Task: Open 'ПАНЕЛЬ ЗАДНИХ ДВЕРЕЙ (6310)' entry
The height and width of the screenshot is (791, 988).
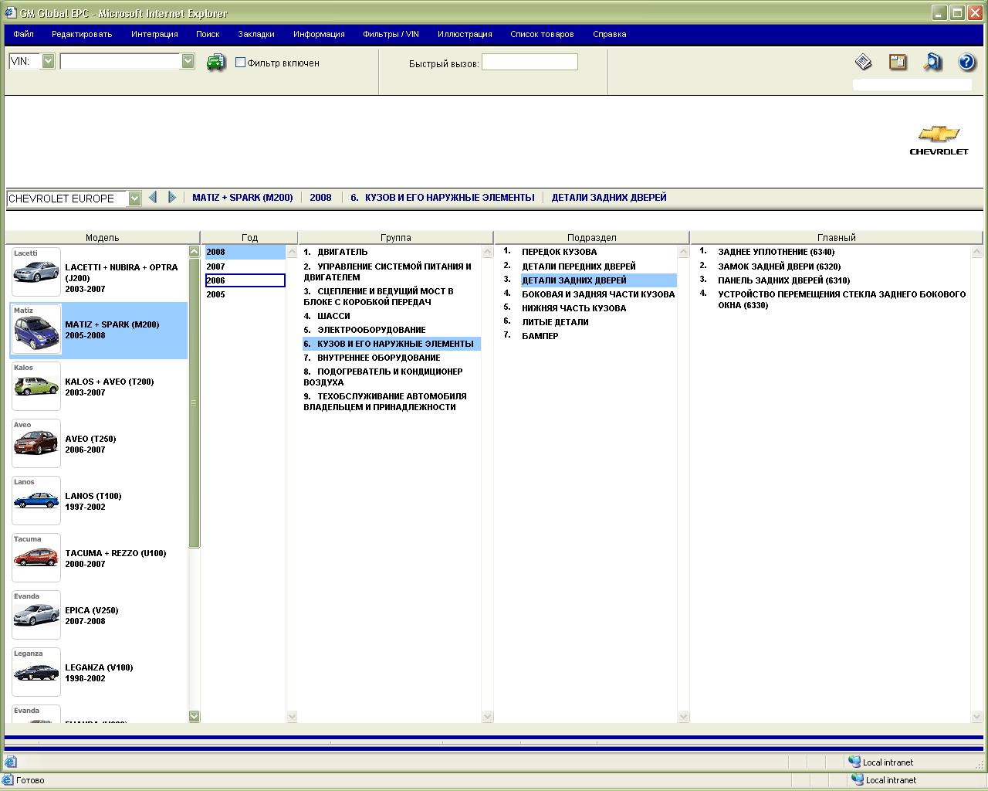Action: click(x=783, y=280)
